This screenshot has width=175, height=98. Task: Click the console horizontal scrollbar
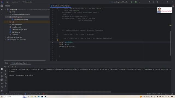60,92
